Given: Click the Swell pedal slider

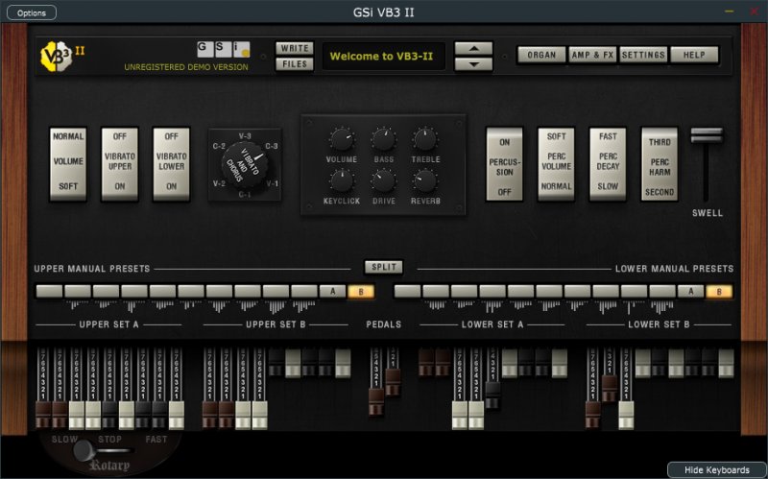Looking at the screenshot, I should coord(707,137).
